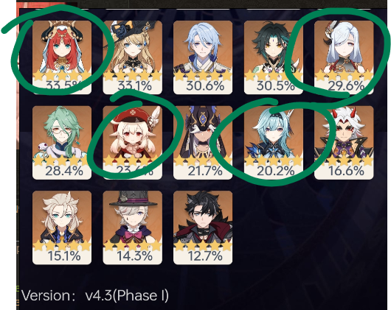Click the 14.3% percentage under top-hat character
This screenshot has height=310, width=391.
click(x=134, y=256)
